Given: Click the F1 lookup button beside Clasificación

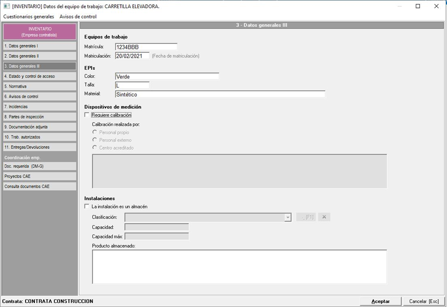Looking at the screenshot, I should [x=306, y=217].
